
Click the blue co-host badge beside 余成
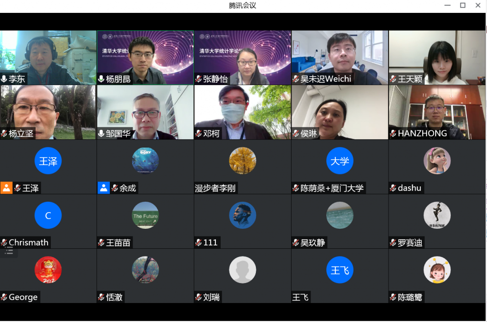point(104,188)
